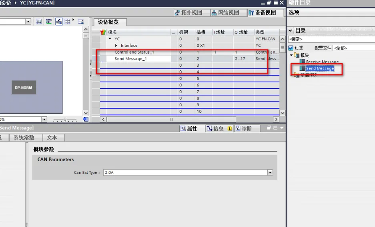Open the 配置文件 profile dropdown
375x227 pixels.
pyautogui.click(x=354, y=48)
